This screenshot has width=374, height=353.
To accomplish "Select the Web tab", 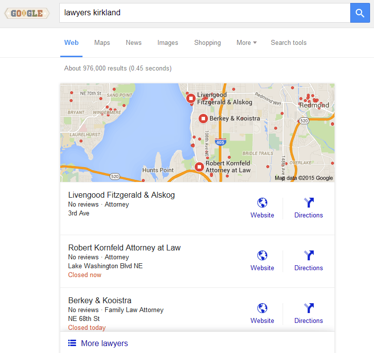I will pos(71,42).
